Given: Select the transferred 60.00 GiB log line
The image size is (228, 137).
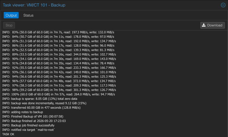Looking at the screenshot, I should (41, 108).
